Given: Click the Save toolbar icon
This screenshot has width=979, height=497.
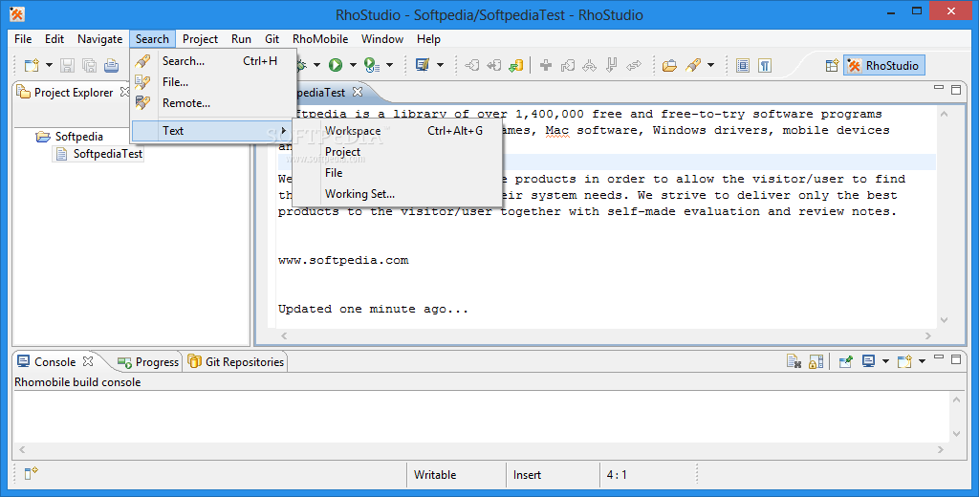Looking at the screenshot, I should pyautogui.click(x=68, y=65).
